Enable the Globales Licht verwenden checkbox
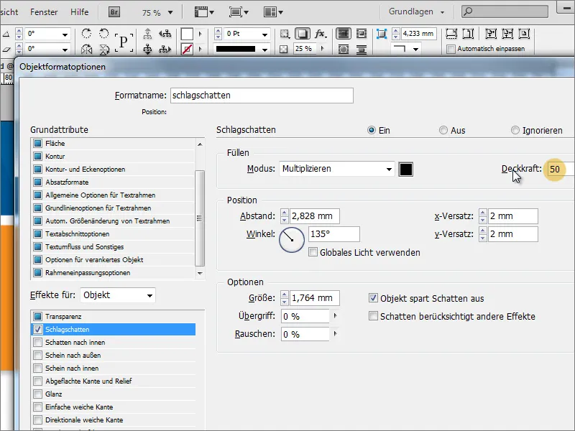 [x=314, y=251]
